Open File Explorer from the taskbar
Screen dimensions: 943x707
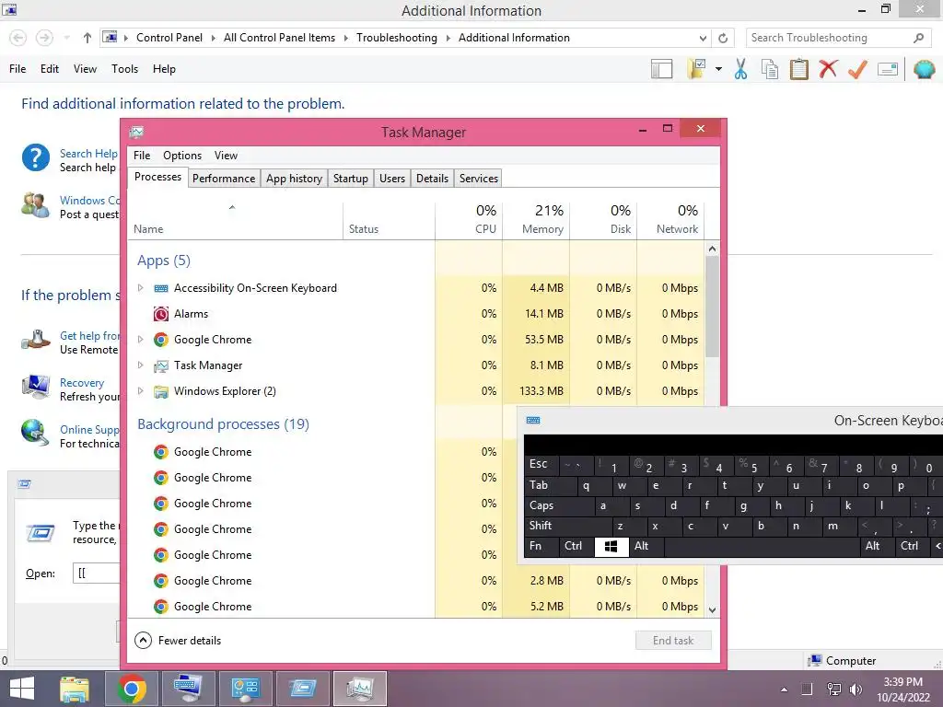click(75, 689)
